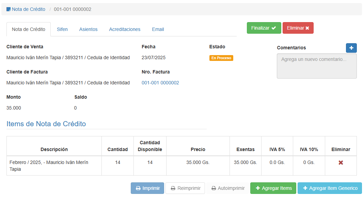364x198 pixels.
Task: Open invoice link 001-001 0000002
Action: 160,83
